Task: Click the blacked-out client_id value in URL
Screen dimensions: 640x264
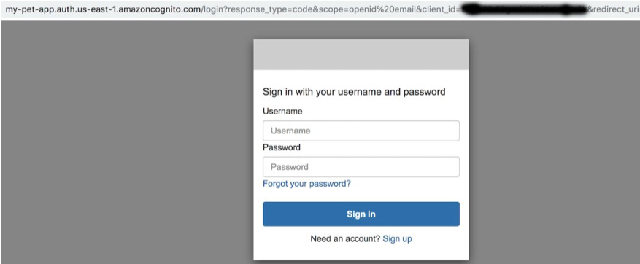Action: pyautogui.click(x=521, y=9)
